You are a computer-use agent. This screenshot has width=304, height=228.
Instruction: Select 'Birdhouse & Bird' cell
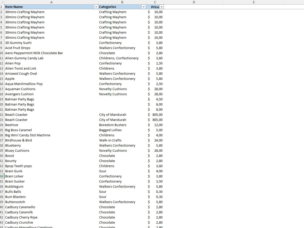[x=51, y=140]
